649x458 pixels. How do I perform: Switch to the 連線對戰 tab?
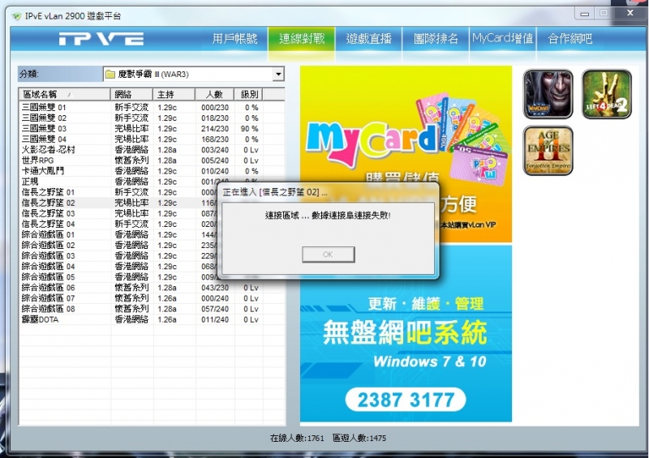click(302, 39)
